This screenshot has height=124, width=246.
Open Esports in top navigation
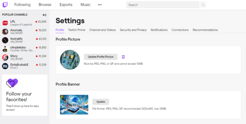click(66, 5)
